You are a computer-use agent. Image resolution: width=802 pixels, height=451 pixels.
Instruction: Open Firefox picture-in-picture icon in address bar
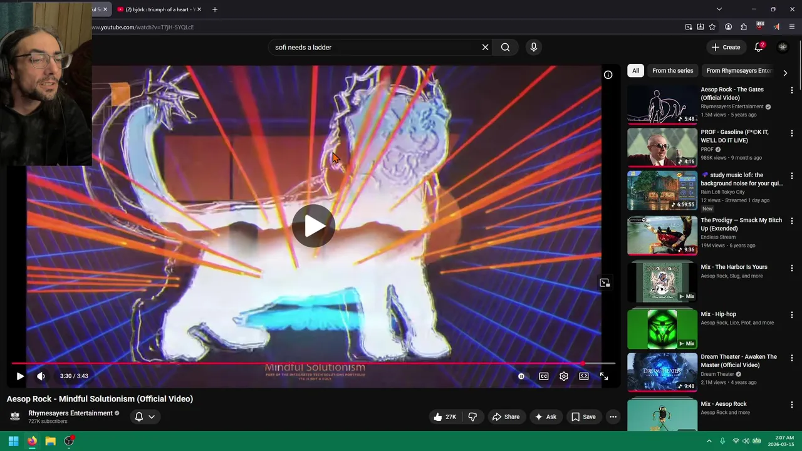coord(689,27)
